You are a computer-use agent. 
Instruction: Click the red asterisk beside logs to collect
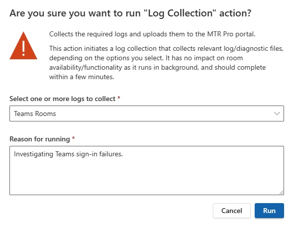119,98
